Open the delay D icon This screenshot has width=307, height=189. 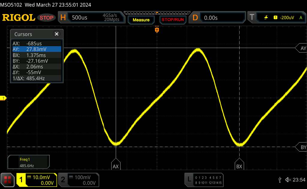[x=195, y=18]
